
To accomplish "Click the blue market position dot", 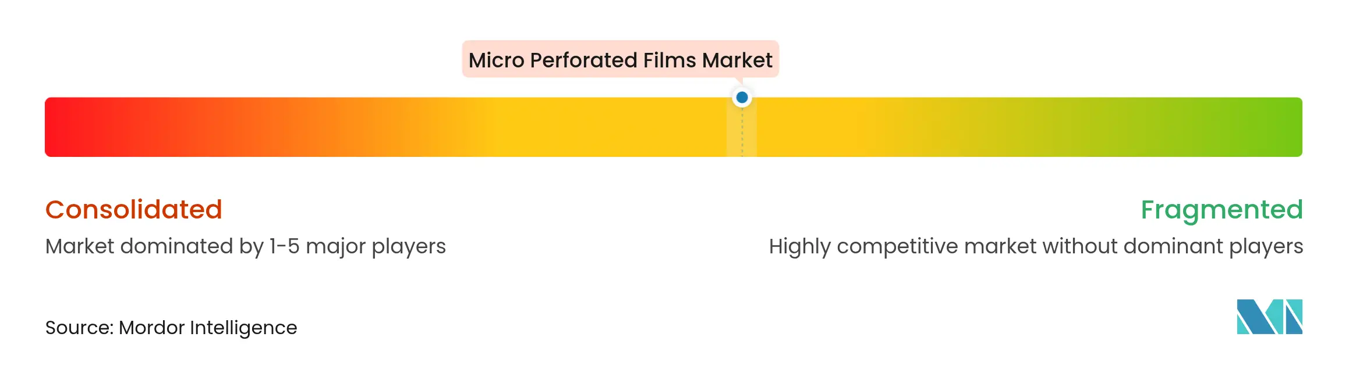I will click(x=742, y=98).
